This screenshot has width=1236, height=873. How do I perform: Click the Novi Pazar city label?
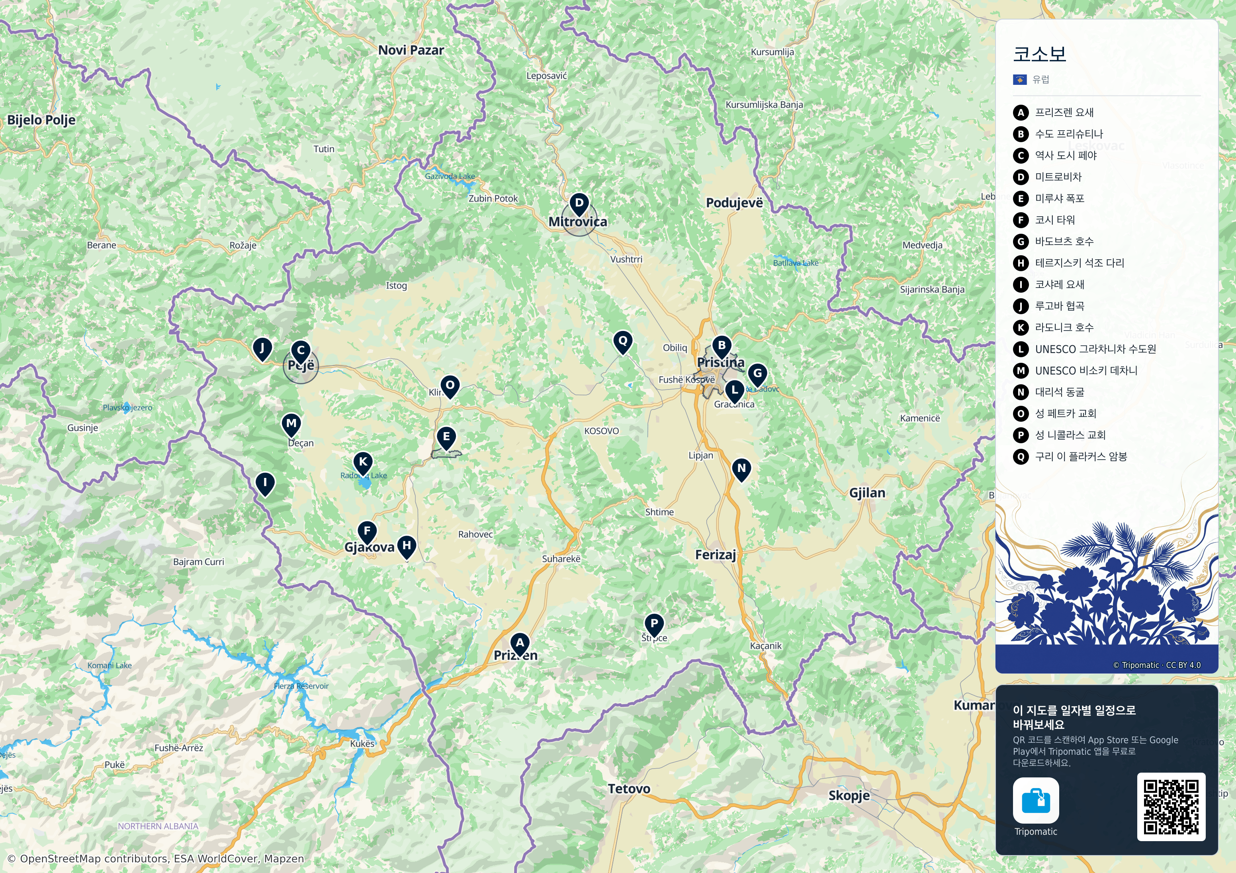411,51
